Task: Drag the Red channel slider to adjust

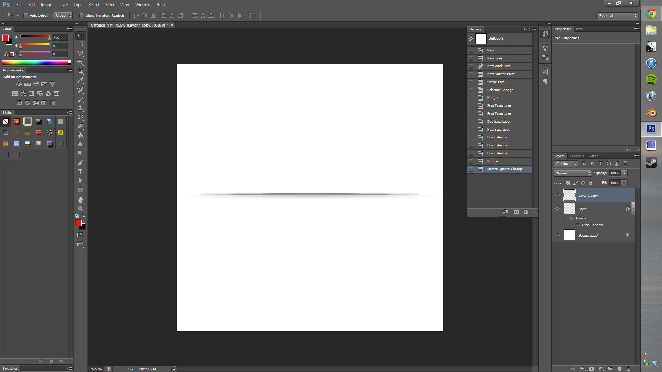Action: click(49, 39)
